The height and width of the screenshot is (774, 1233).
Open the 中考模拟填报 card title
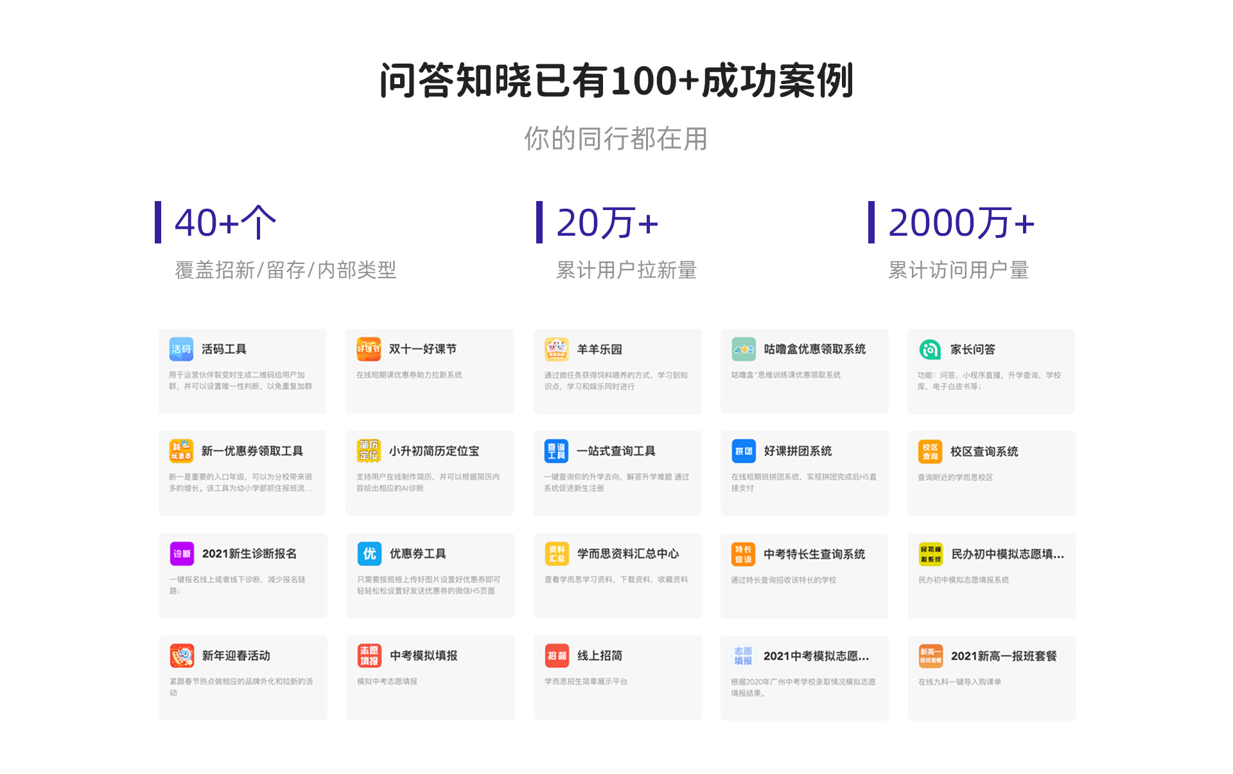(x=423, y=655)
